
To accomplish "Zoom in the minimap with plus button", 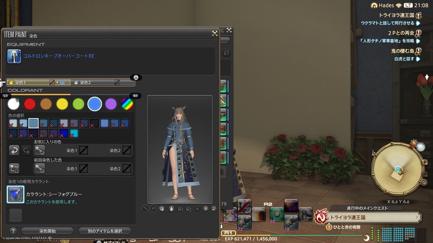I will click(x=425, y=162).
